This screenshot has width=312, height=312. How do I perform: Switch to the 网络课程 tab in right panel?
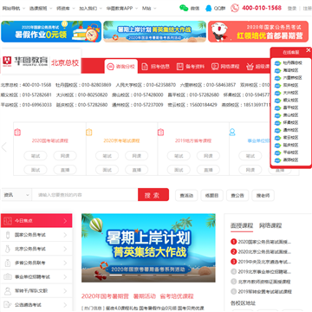[x=270, y=225]
